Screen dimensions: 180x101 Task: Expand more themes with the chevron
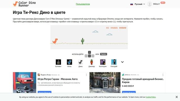tap(122, 62)
